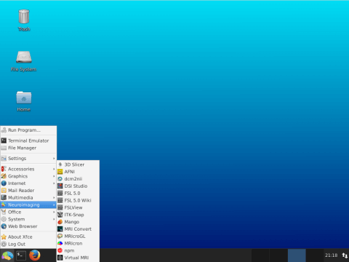Click the applications menu brain icon
Screen dimensions: 349x262
tap(7, 255)
